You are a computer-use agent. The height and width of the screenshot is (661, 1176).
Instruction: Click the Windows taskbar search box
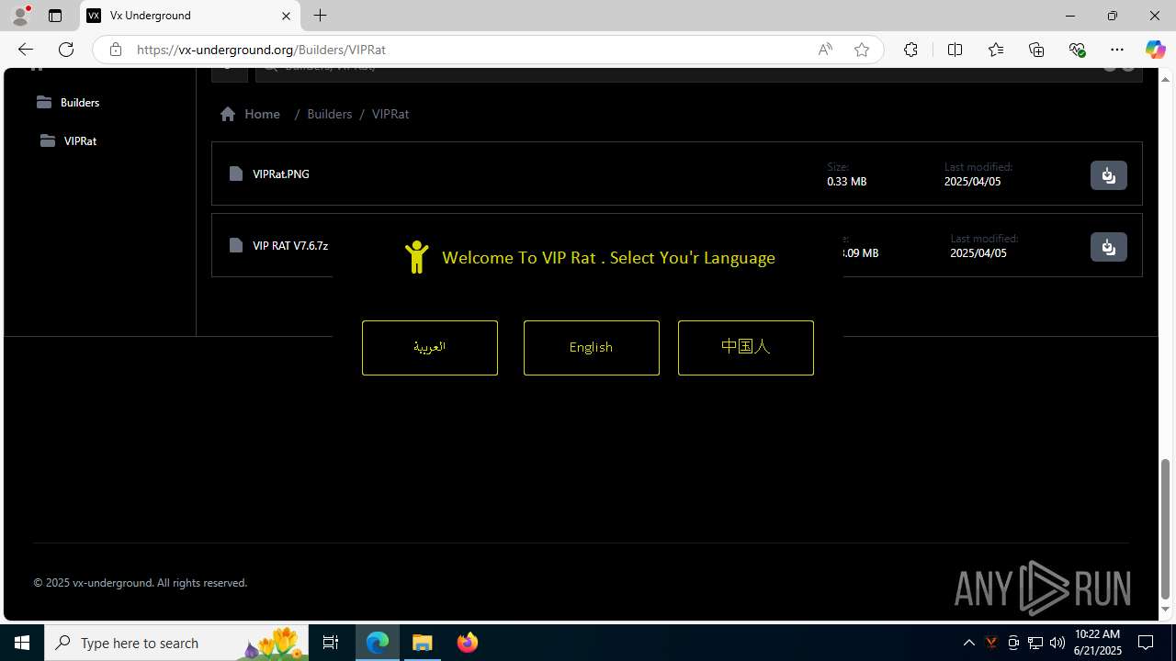(176, 643)
